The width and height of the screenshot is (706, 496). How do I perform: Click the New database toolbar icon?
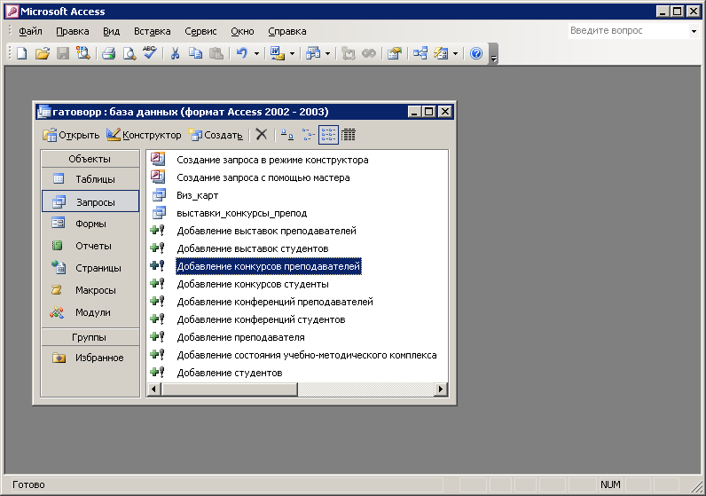(x=21, y=53)
